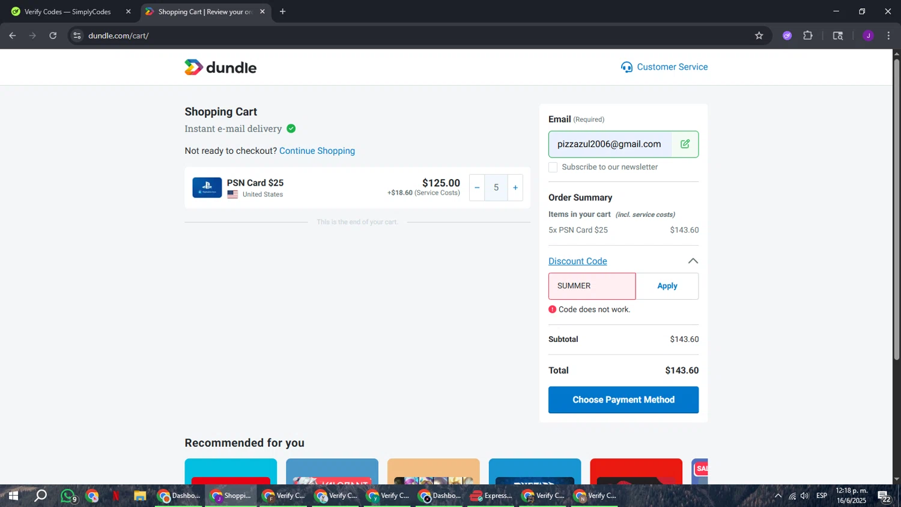Click Choose Payment Method button
The image size is (901, 507).
point(623,399)
